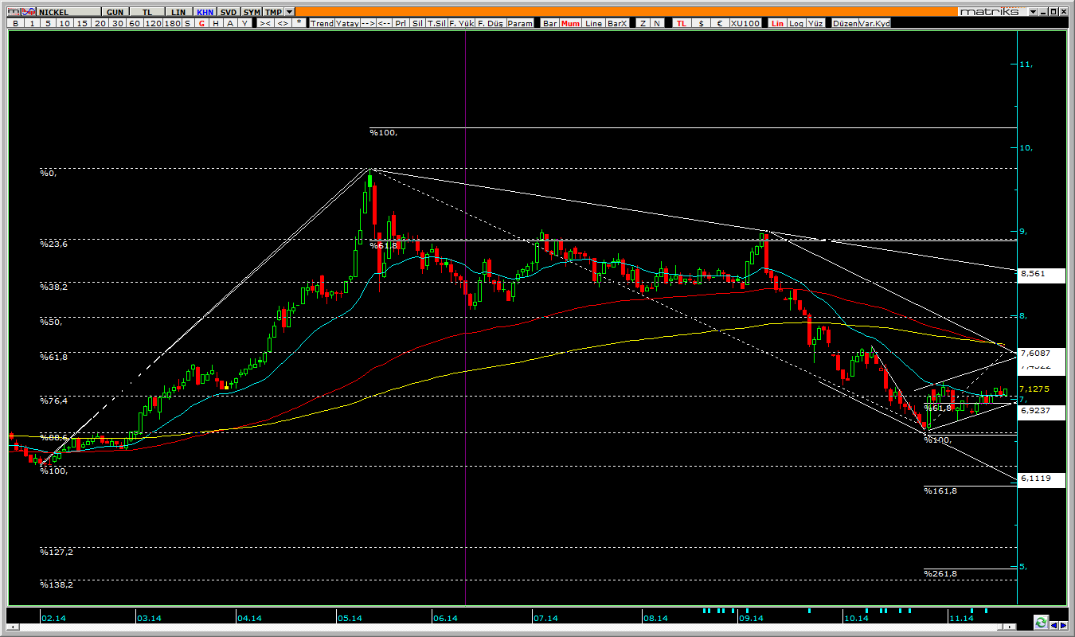Viewport: 1075px width, 637px height.
Task: Switch to Line chart type
Action: [x=593, y=23]
